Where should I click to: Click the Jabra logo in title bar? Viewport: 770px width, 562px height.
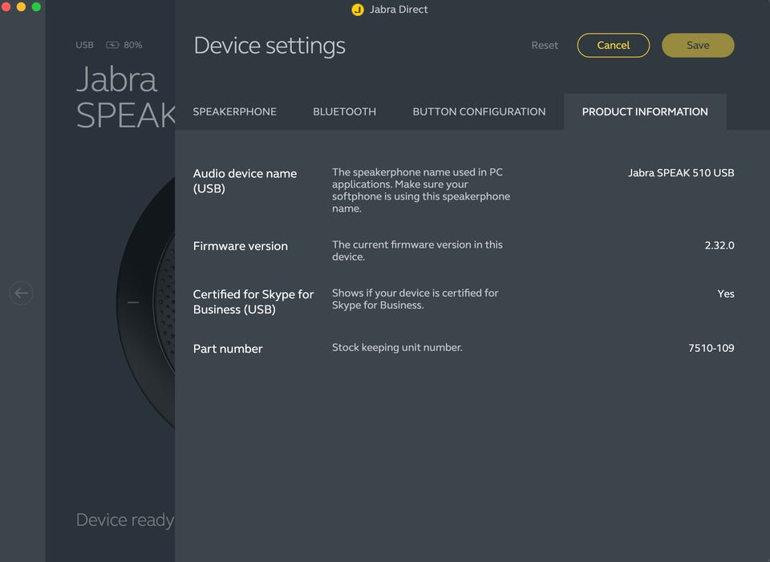pos(358,10)
